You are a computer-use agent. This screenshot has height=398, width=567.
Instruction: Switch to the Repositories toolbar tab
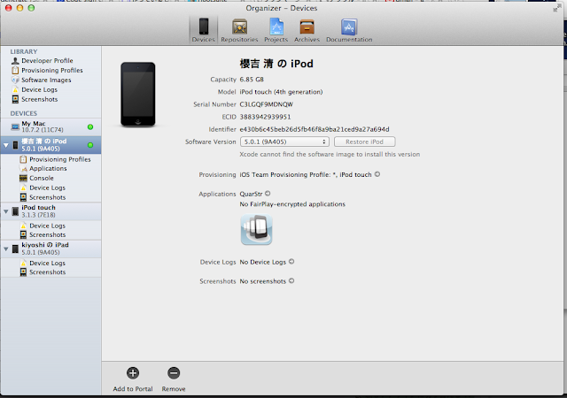click(239, 30)
